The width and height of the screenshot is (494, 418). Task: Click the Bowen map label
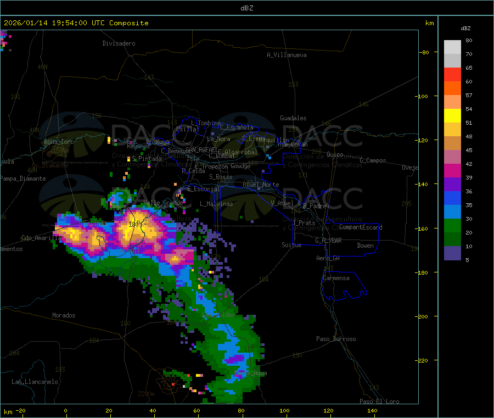pos(366,246)
